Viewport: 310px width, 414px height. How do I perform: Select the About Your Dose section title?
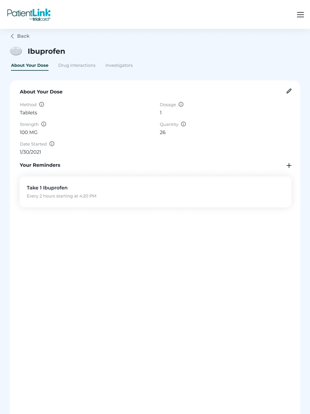(41, 91)
